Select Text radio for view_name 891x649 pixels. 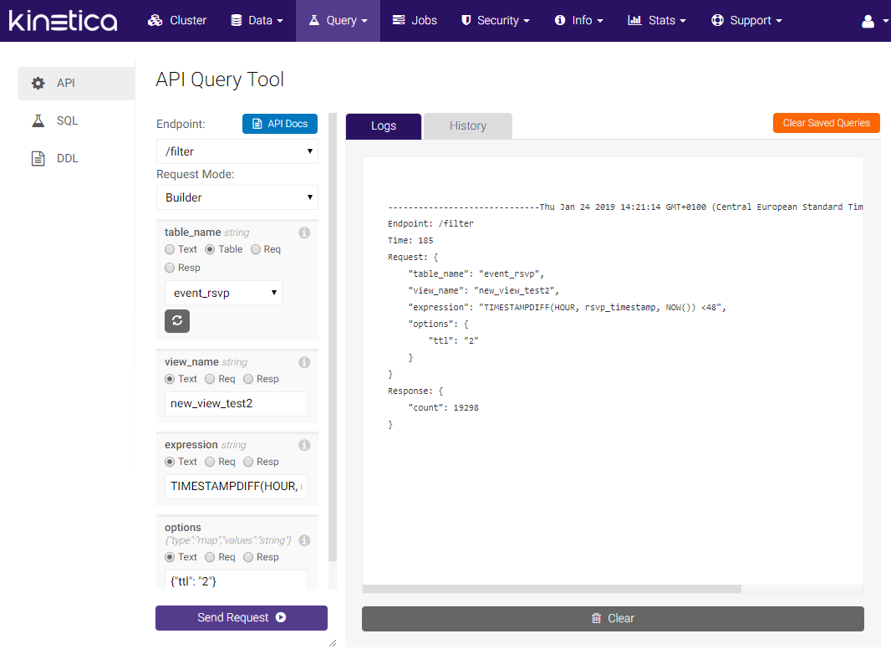[x=170, y=380]
